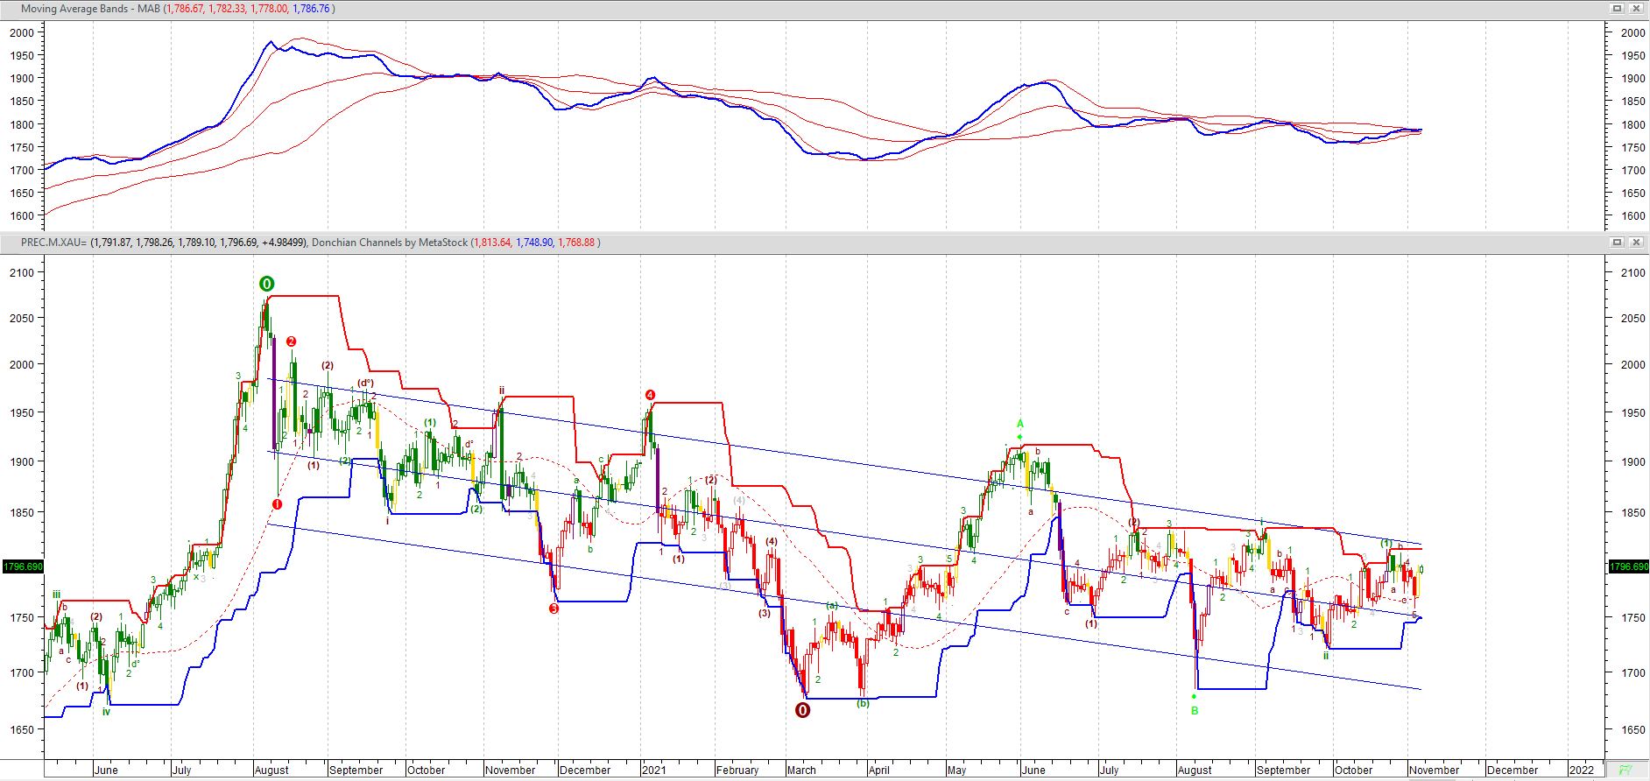Maximize the PREC.M.XAU price pane

(x=1618, y=243)
